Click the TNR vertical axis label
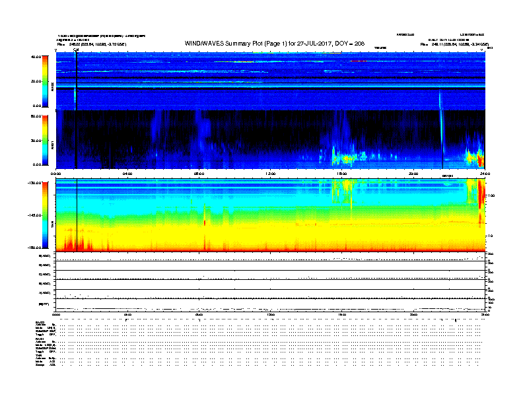523x404 pixels. [x=52, y=224]
